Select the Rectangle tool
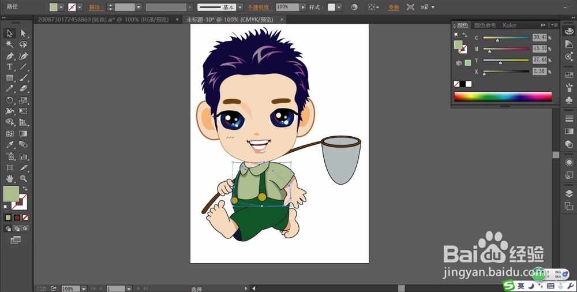Image resolution: width=577 pixels, height=292 pixels. [x=10, y=78]
